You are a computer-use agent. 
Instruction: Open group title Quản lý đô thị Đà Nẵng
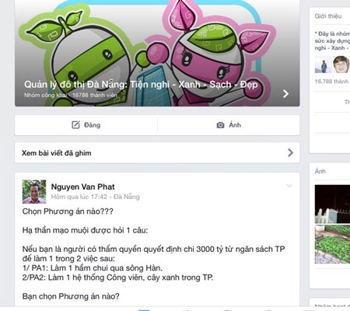pyautogui.click(x=141, y=85)
